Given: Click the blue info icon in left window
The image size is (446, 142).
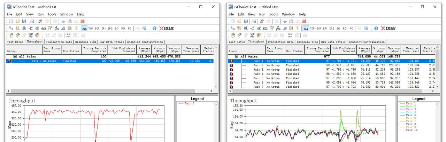Looking at the screenshot, I should click(x=154, y=29).
